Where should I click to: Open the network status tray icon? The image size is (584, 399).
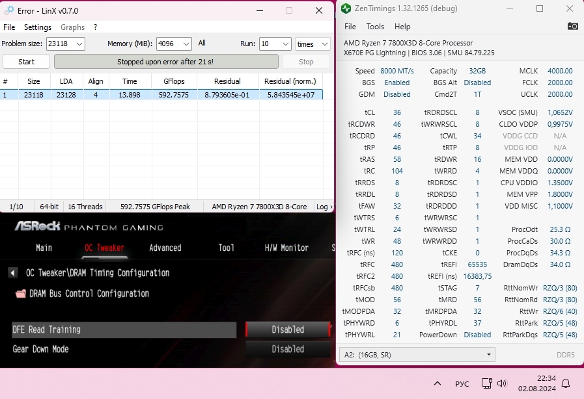click(x=486, y=383)
